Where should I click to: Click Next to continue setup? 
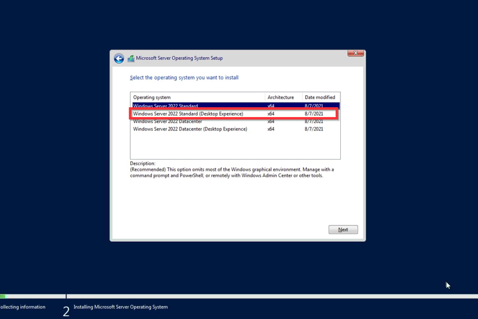tap(343, 229)
